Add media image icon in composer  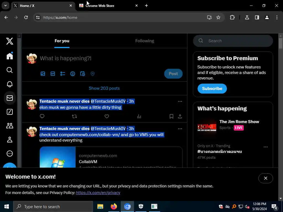[43, 73]
